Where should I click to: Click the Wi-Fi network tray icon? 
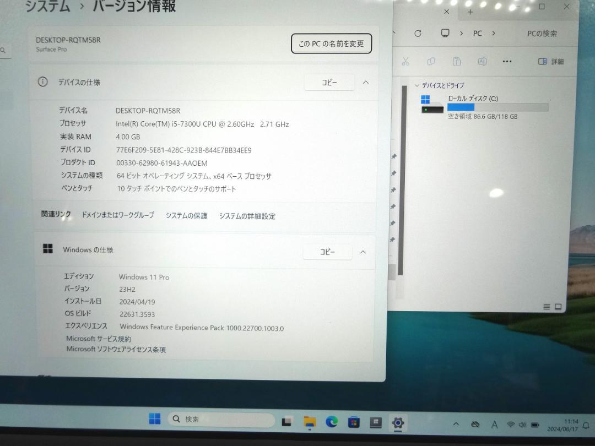point(511,425)
